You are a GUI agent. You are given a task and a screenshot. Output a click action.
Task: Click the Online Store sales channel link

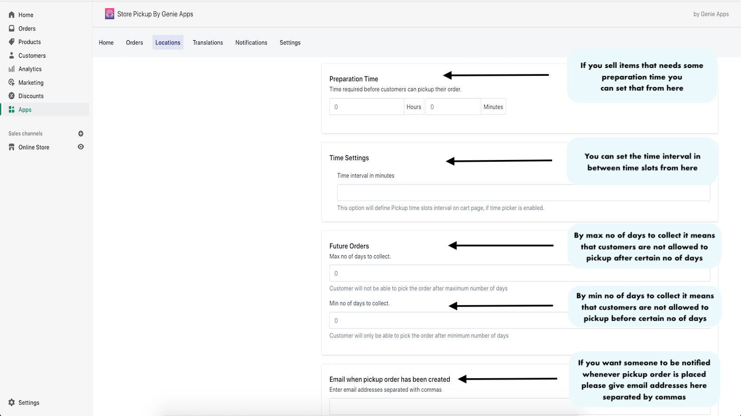click(x=34, y=147)
